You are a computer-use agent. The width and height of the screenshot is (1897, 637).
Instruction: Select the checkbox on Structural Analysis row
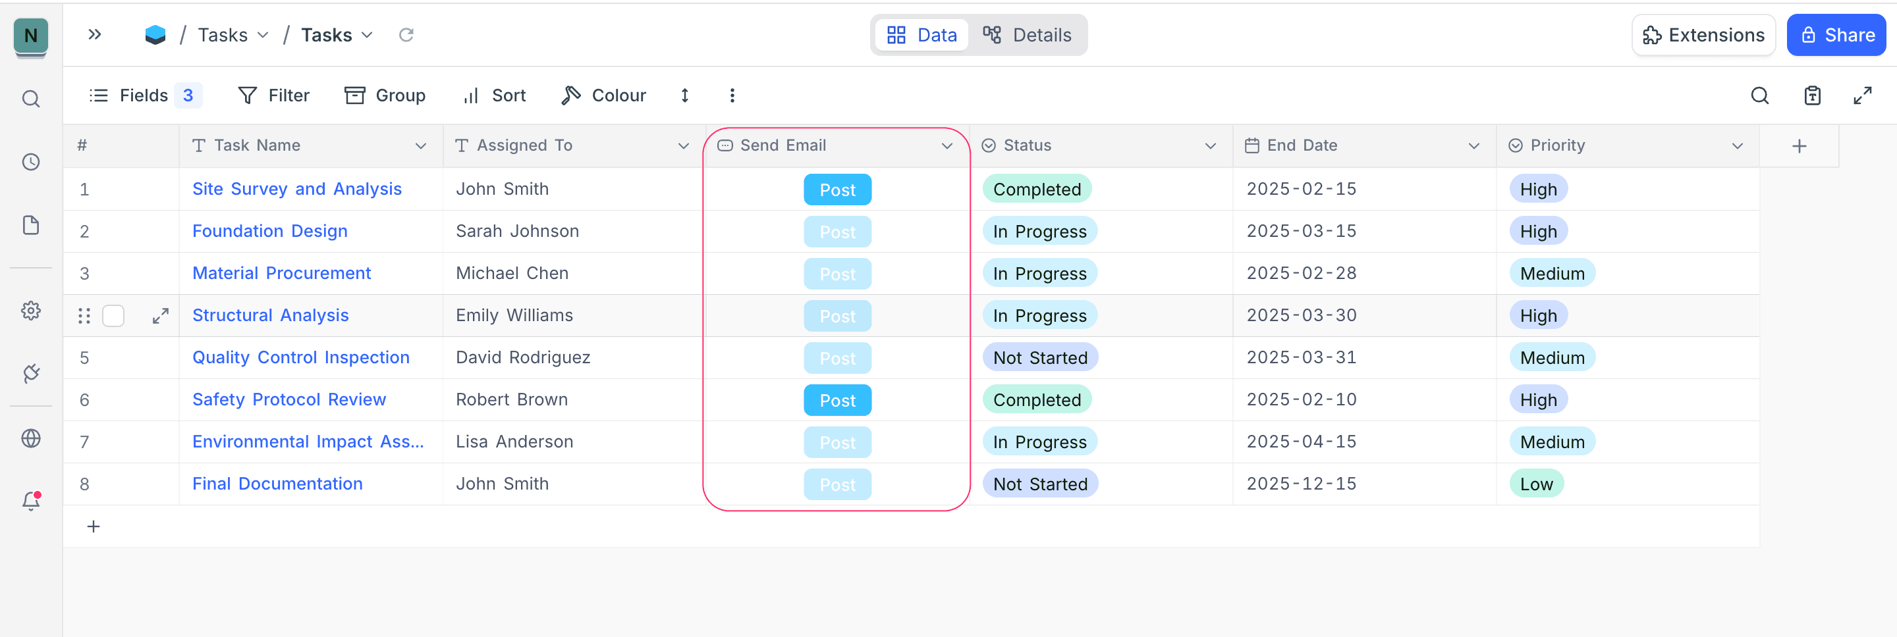tap(113, 316)
